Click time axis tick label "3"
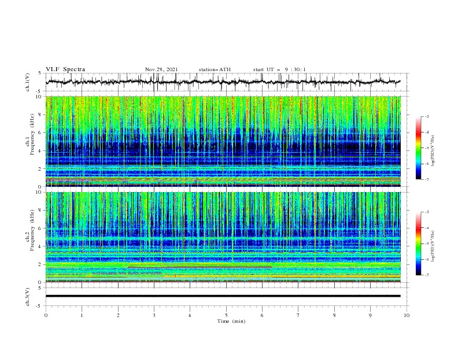The width and height of the screenshot is (458, 354). 154,315
